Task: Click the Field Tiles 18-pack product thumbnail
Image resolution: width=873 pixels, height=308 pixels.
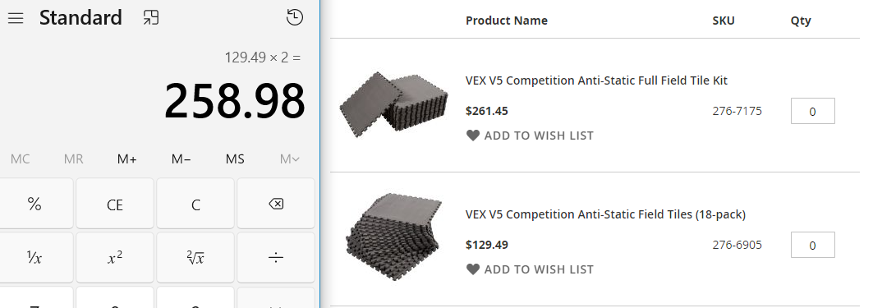Action: click(394, 237)
